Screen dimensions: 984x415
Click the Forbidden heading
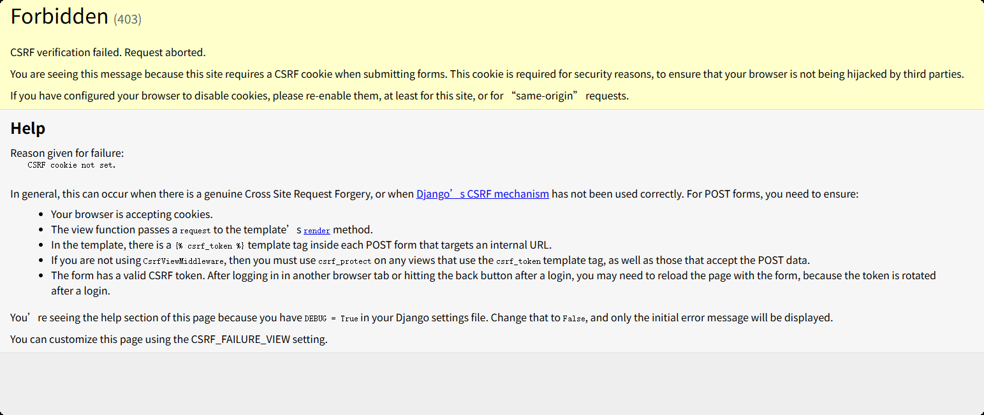click(x=59, y=17)
